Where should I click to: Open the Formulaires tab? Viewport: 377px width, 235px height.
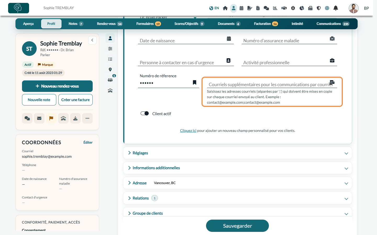(148, 24)
